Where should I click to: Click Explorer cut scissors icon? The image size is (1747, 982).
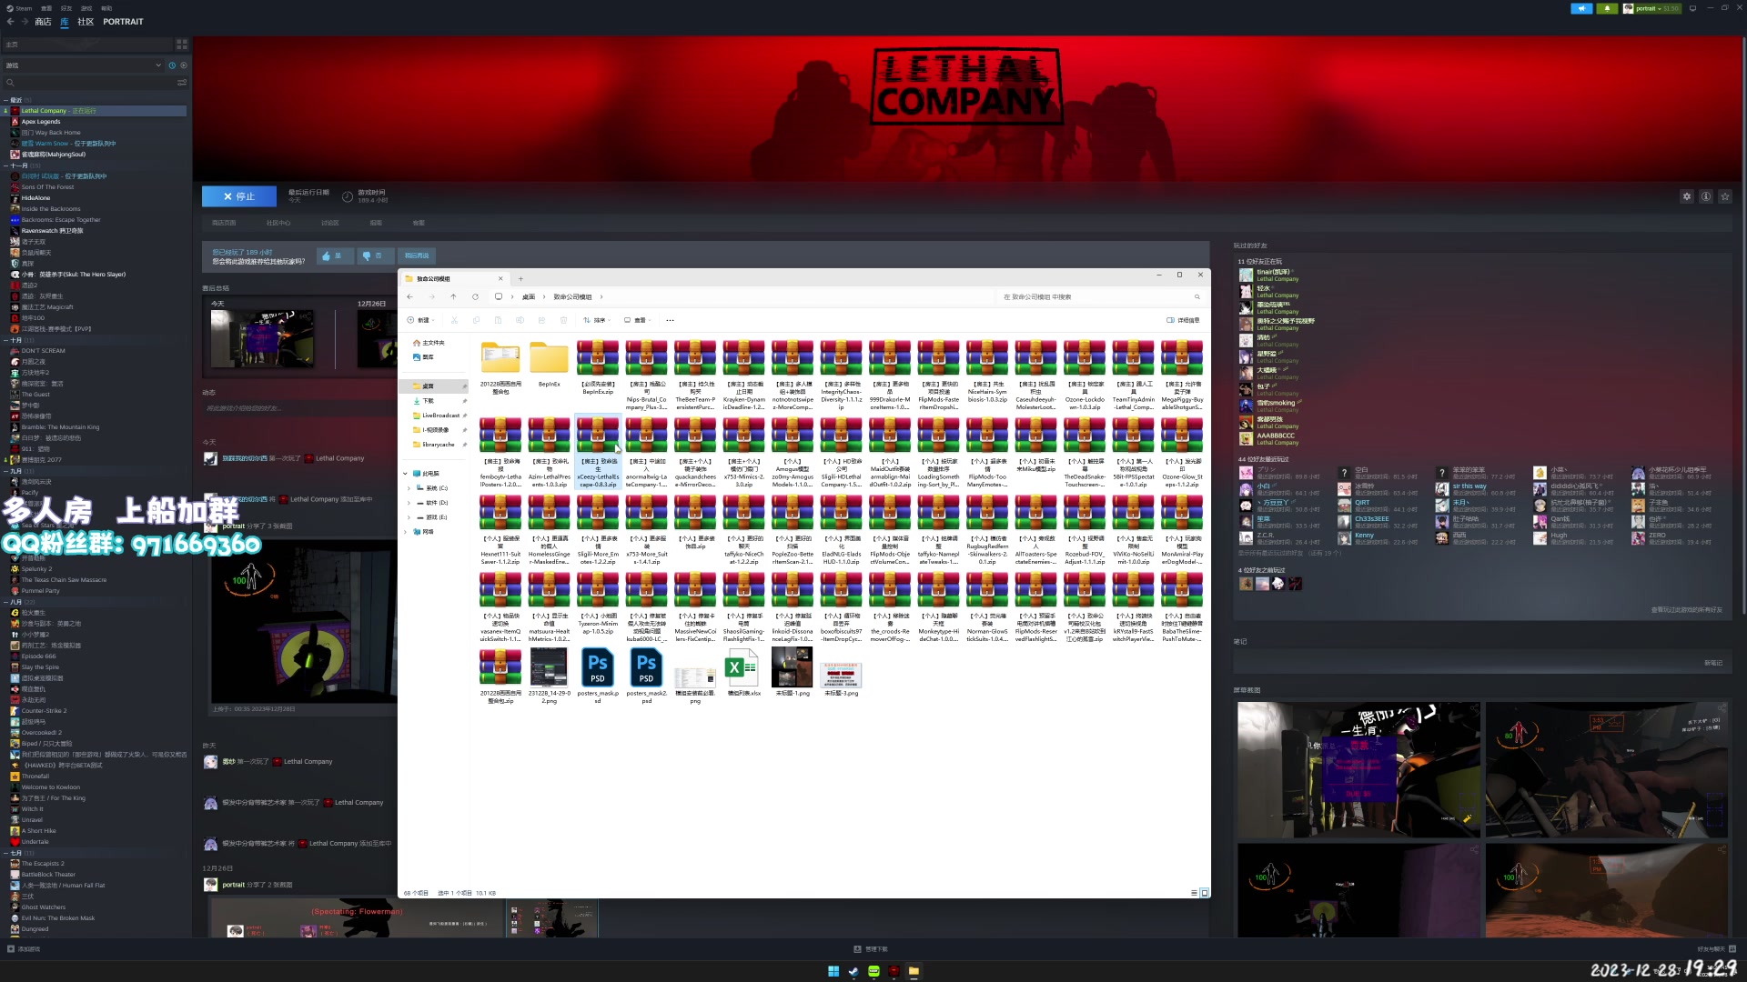click(x=454, y=320)
